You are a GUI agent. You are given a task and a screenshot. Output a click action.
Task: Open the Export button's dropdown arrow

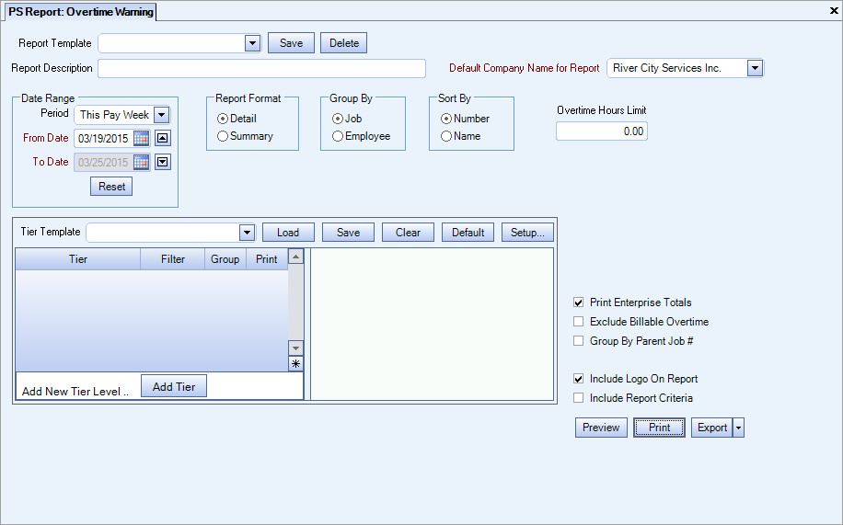[738, 428]
